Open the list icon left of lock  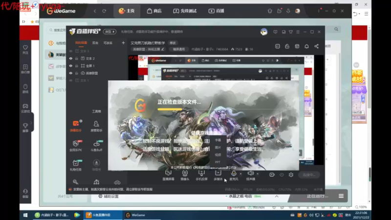click(x=278, y=46)
